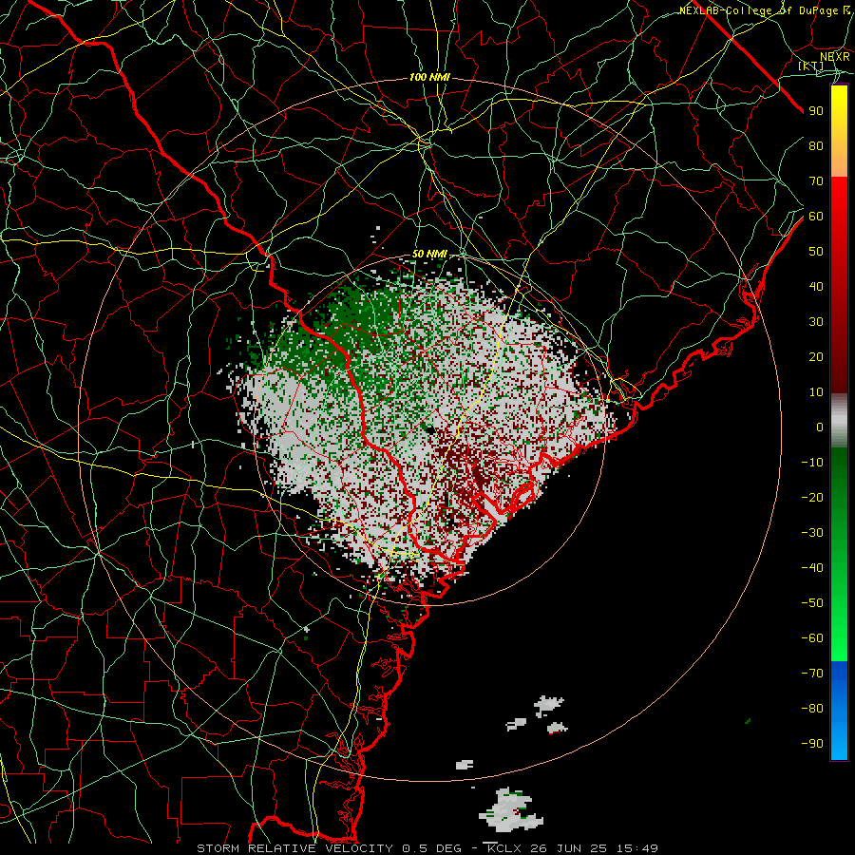Pick the bright green segment of the color bar

839,633
